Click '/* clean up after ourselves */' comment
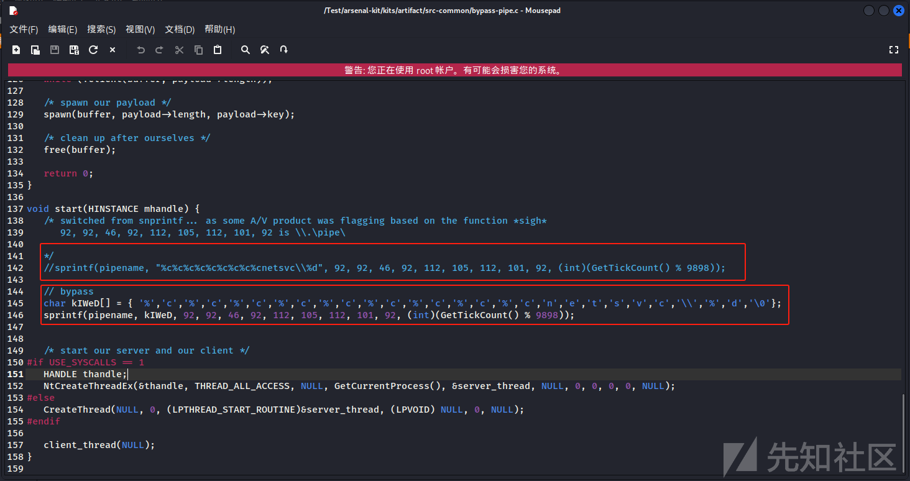 [x=127, y=138]
